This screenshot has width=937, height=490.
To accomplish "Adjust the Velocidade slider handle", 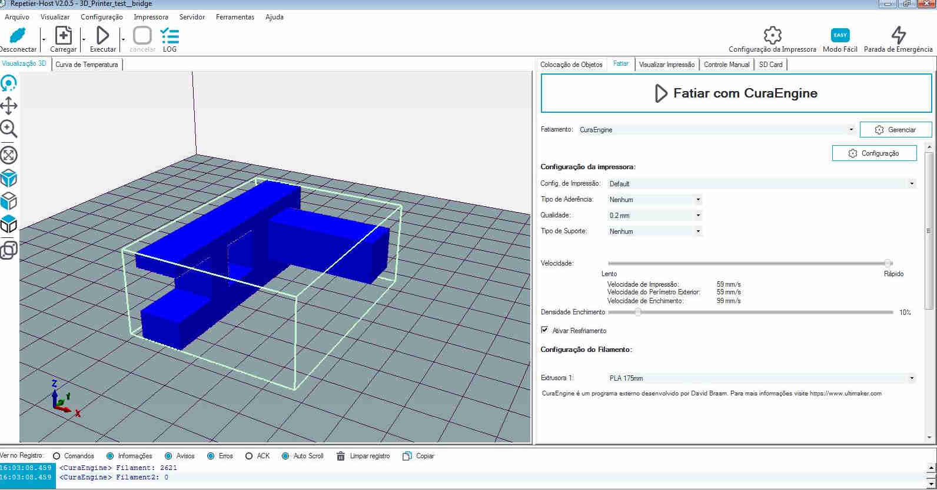I will click(888, 263).
